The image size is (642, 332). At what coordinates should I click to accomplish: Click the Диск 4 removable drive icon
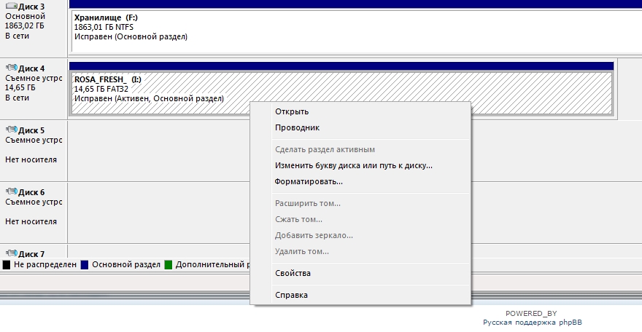(x=12, y=68)
